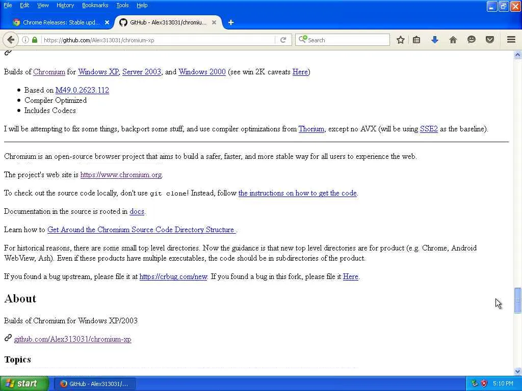Open instructions on how to get the code
522x391 pixels.
(x=298, y=193)
